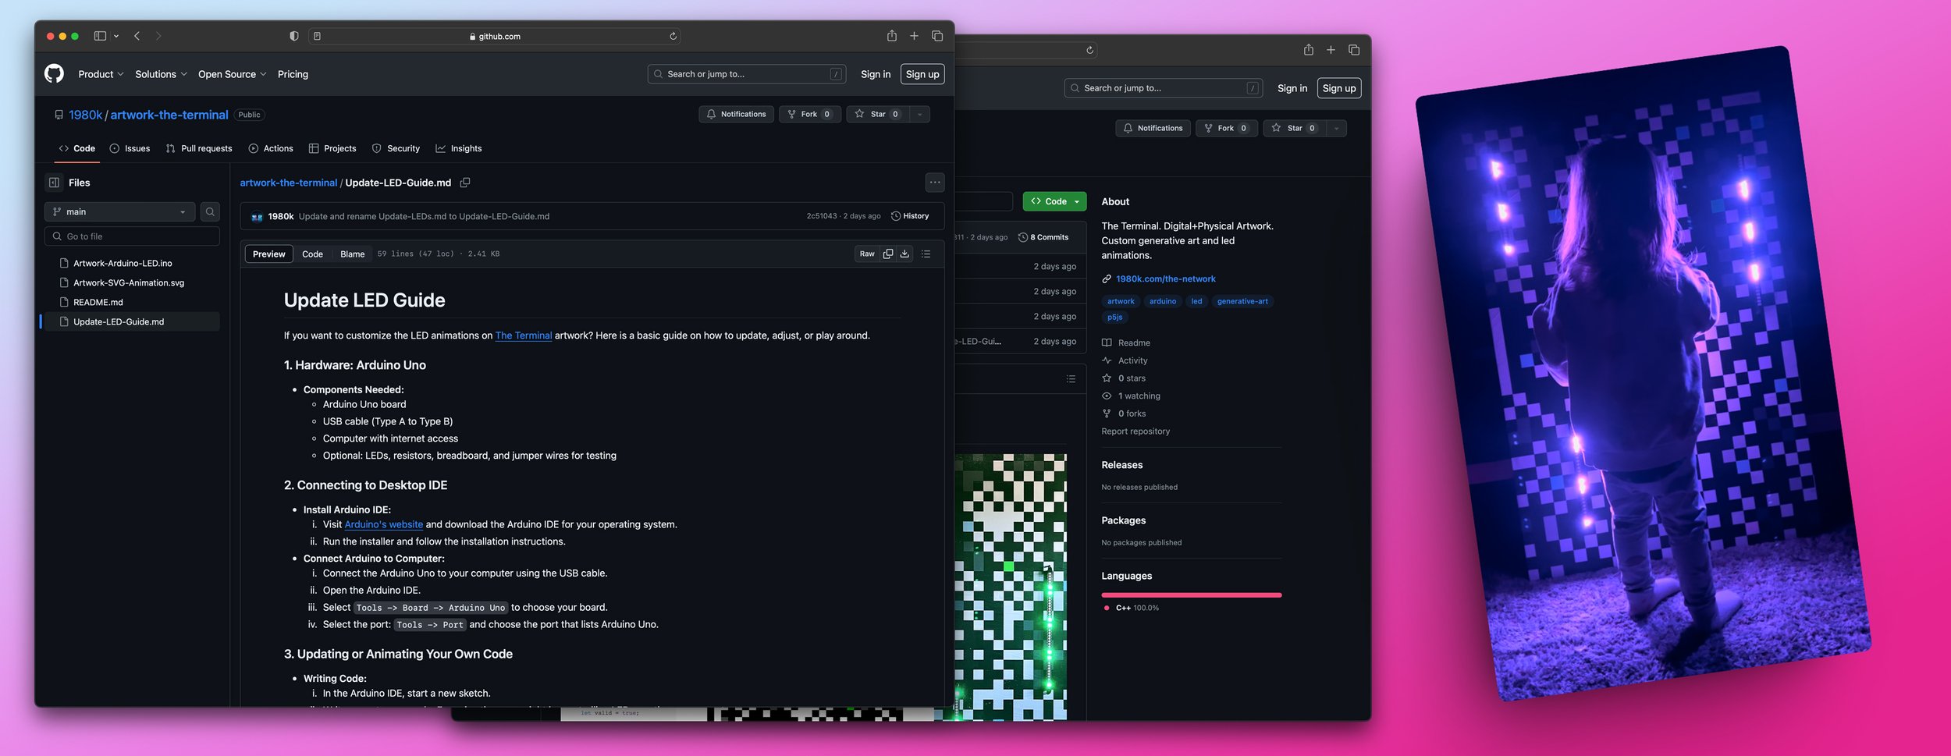This screenshot has width=1951, height=756.
Task: Open the README outline icon in back window
Action: click(1071, 379)
